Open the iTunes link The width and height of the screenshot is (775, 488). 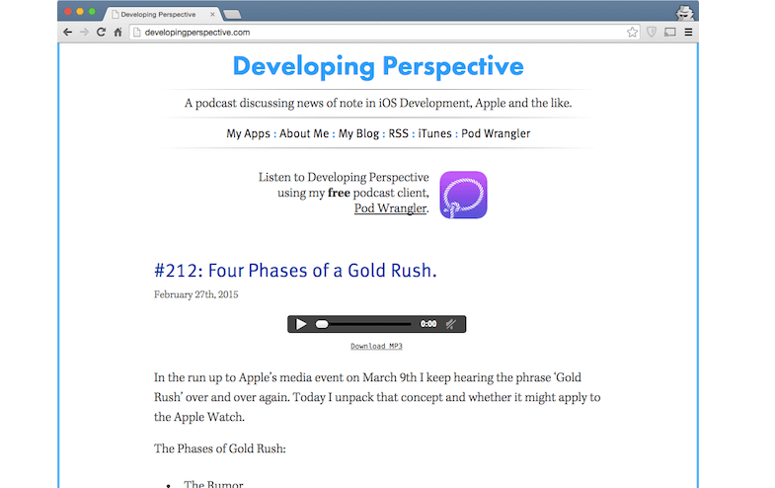[x=435, y=133]
